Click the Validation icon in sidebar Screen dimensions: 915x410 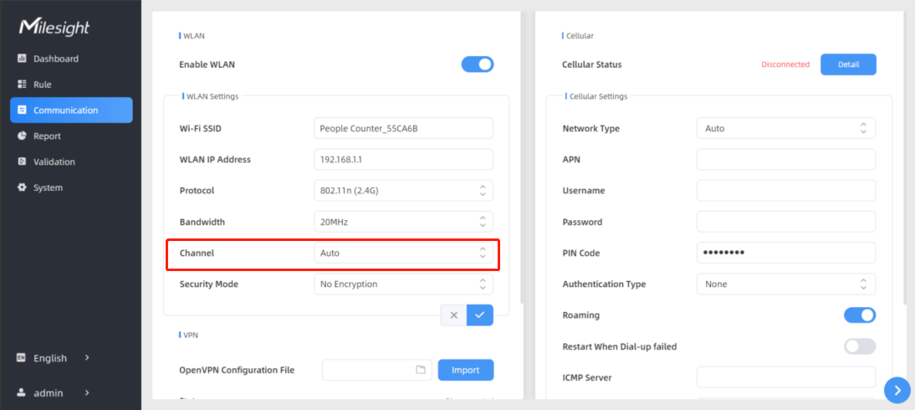pos(23,161)
